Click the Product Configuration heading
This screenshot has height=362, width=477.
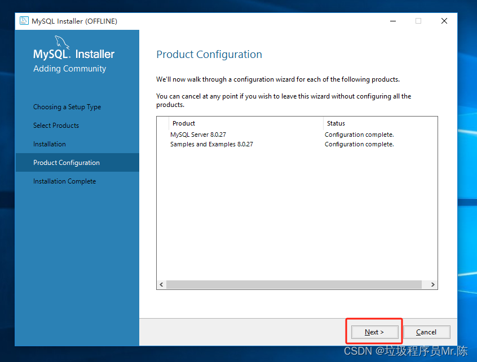tap(209, 55)
